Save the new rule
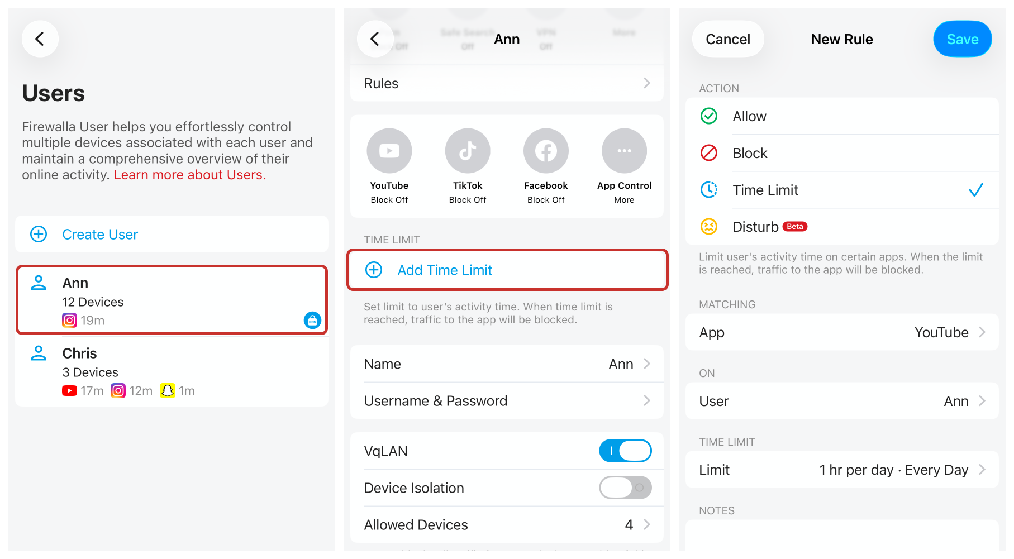1014x559 pixels. [963, 39]
